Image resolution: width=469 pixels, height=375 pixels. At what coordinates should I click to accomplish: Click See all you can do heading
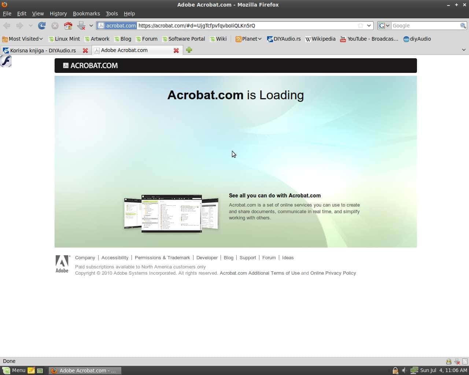point(275,196)
